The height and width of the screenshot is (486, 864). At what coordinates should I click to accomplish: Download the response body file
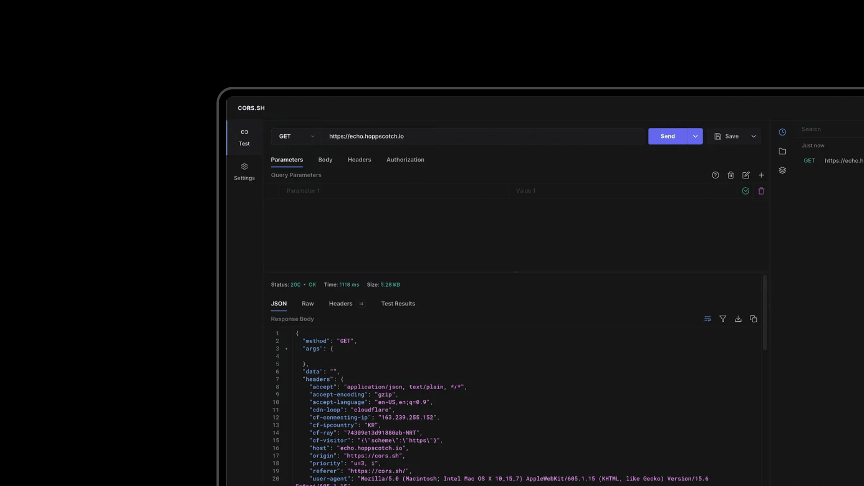point(738,319)
